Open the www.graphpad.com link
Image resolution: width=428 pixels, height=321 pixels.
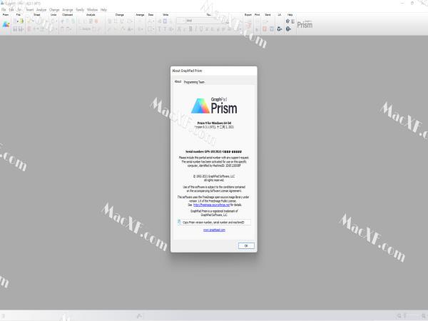tap(214, 230)
